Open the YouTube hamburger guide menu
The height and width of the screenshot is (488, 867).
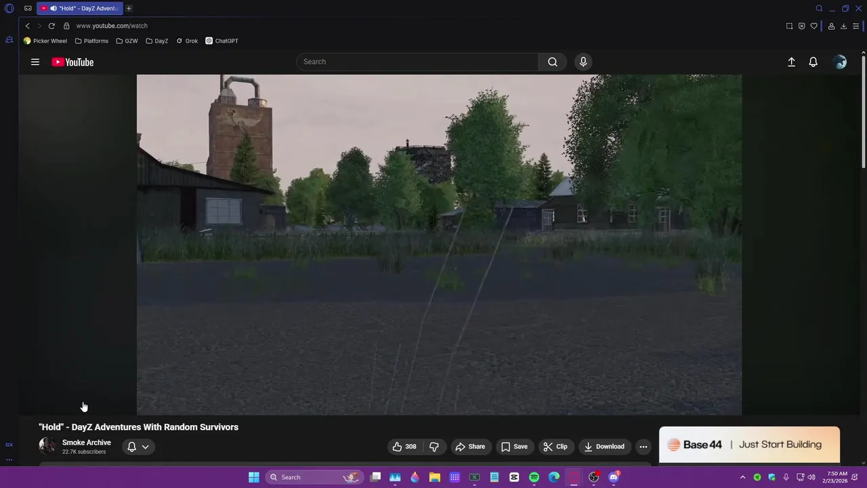(x=35, y=62)
